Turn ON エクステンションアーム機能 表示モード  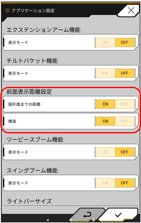tap(105, 42)
